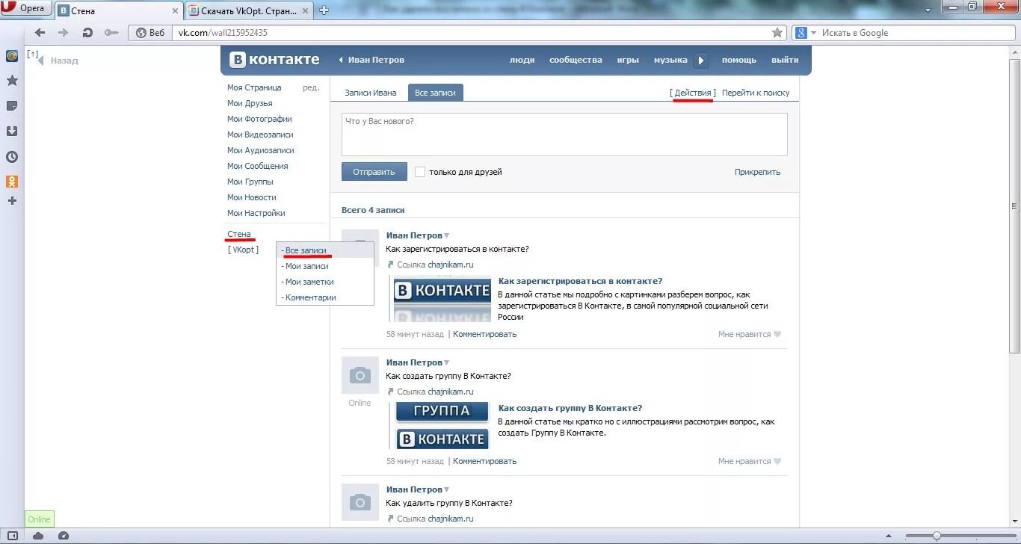1021x544 pixels.
Task: Switch to the Скачать VkOpt browser tab
Action: [250, 11]
